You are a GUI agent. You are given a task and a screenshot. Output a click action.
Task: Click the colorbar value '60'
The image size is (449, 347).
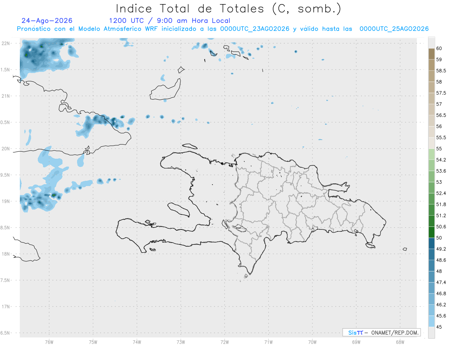pyautogui.click(x=439, y=48)
